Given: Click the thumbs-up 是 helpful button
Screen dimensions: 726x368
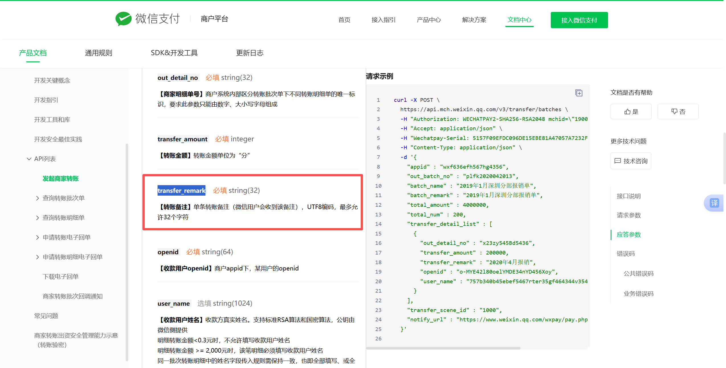Looking at the screenshot, I should [631, 111].
